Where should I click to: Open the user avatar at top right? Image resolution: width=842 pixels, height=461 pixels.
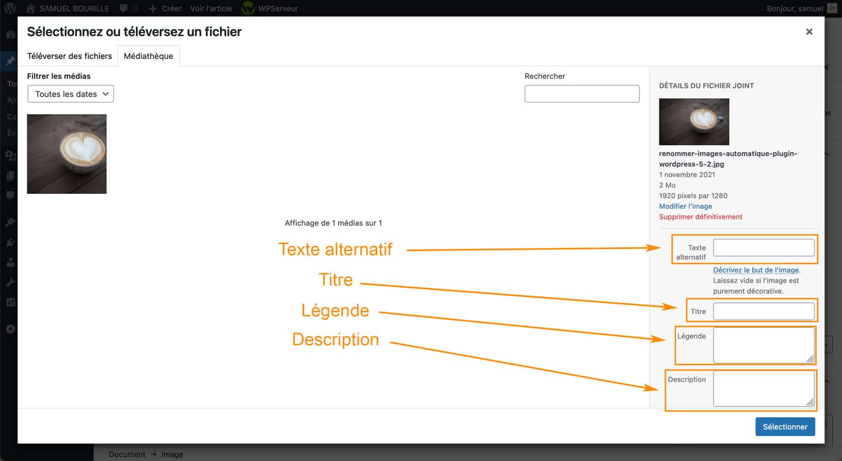[832, 8]
